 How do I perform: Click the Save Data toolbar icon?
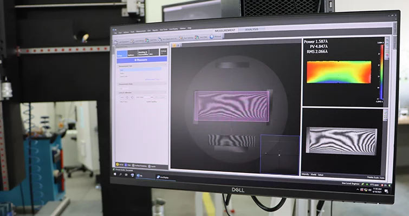(197, 38)
